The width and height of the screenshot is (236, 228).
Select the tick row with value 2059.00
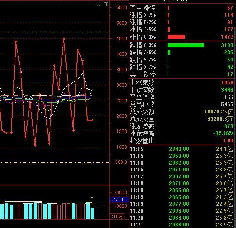pos(181,156)
